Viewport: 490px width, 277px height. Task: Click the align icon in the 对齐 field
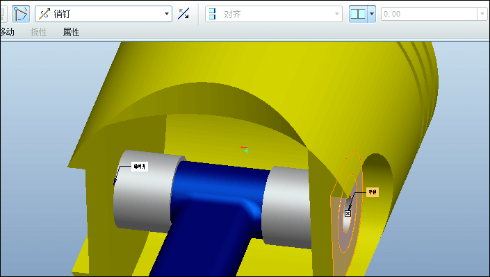pos(213,14)
